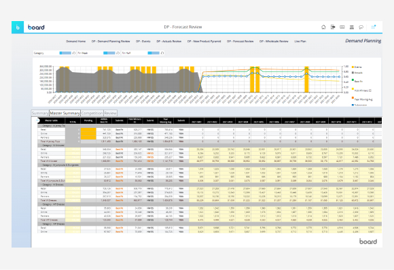Viewport: 394px width, 270px height.
Task: Toggle the Holt-Winters ES legend entry
Action: coord(361,90)
